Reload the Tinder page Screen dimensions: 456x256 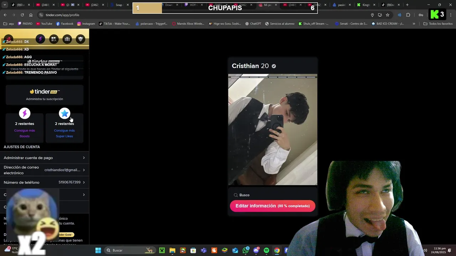[22, 15]
